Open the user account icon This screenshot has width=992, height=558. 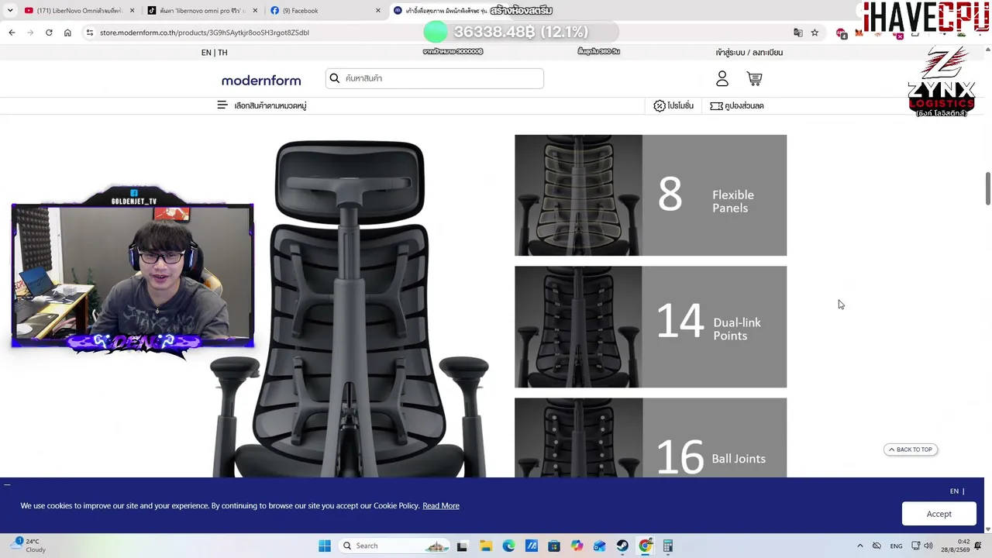point(722,78)
